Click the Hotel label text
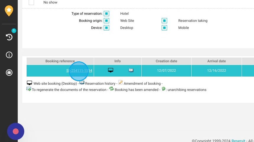254x142 pixels. (x=124, y=14)
